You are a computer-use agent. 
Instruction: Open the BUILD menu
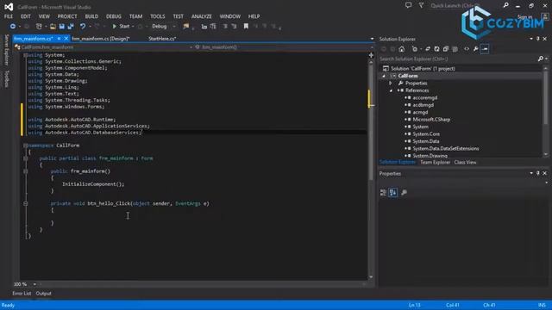click(x=91, y=16)
